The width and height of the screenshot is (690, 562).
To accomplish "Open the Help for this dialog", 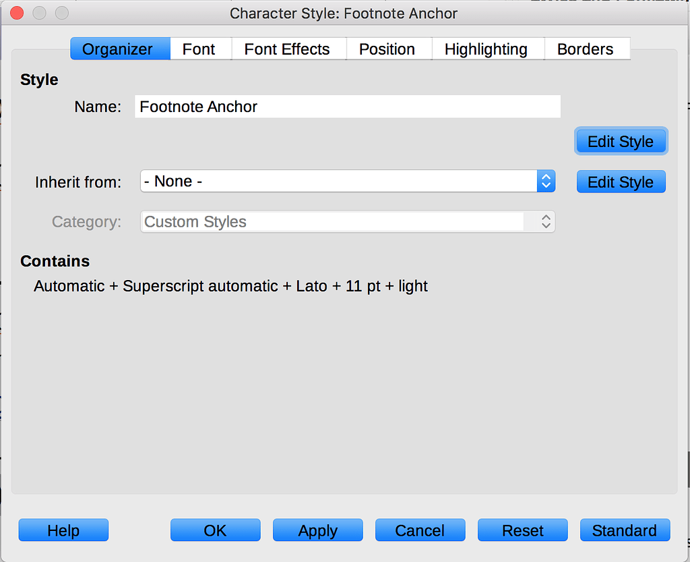I will tap(63, 530).
